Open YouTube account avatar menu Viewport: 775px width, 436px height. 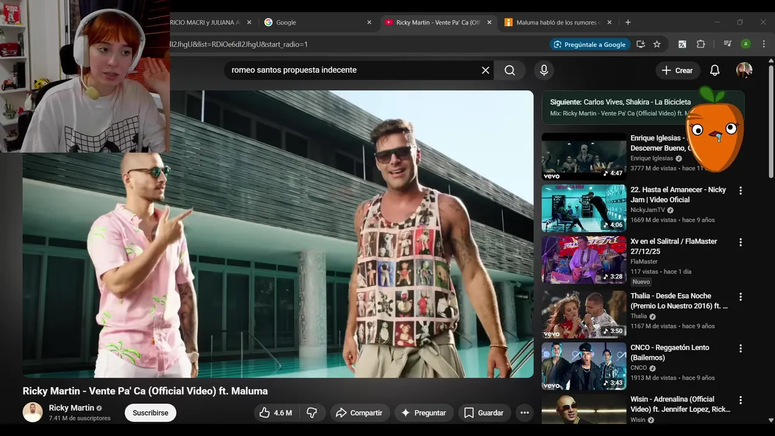pyautogui.click(x=744, y=70)
